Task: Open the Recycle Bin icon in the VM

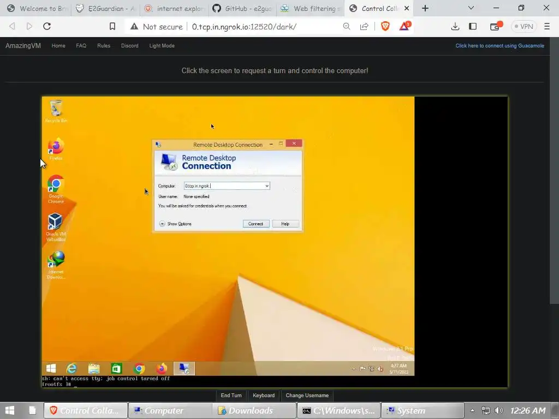Action: 56,111
